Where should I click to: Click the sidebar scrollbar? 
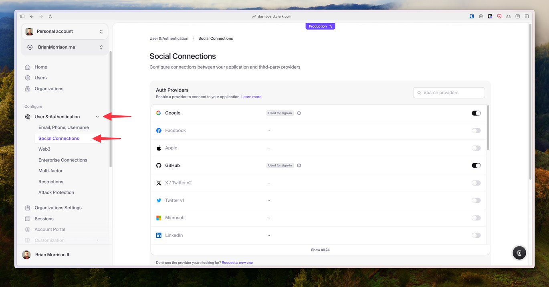click(x=111, y=109)
